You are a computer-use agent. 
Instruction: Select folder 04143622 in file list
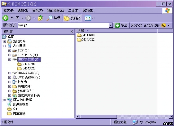pos(86,40)
